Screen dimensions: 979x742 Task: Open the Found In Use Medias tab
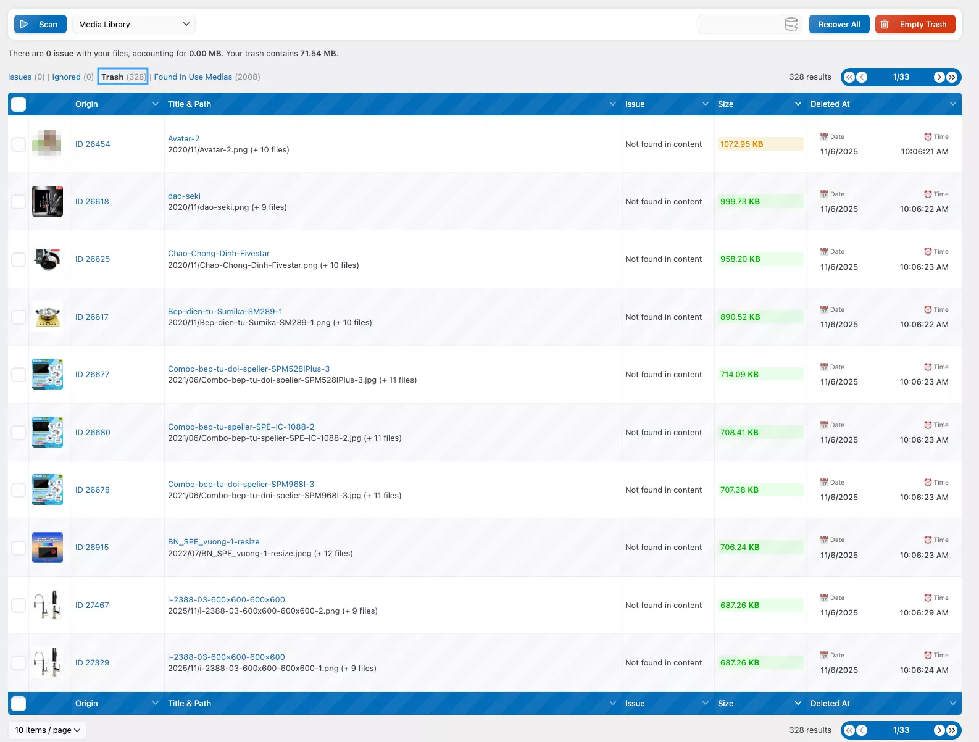[x=193, y=77]
